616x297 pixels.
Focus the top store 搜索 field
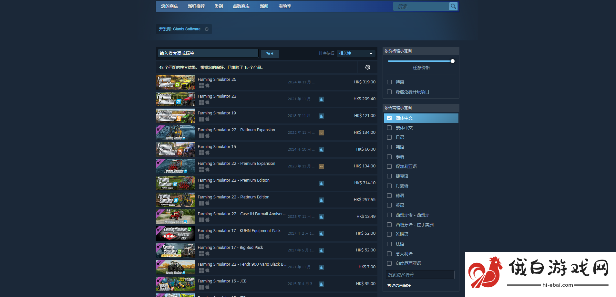[x=421, y=6]
